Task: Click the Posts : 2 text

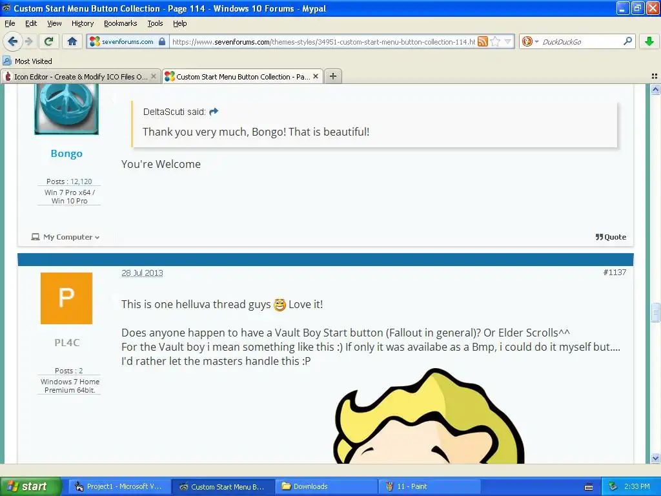Action: coord(68,371)
